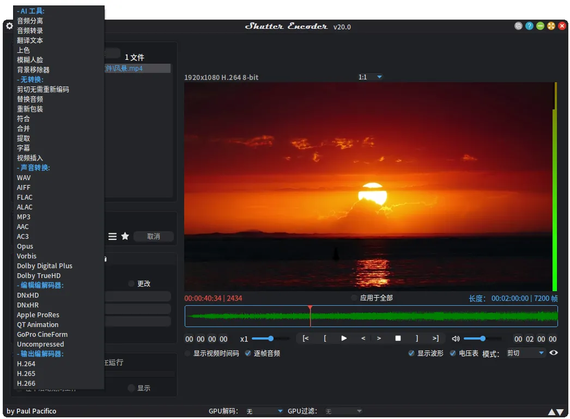Open the function list hamburger icon
570x419 pixels.
(112, 236)
